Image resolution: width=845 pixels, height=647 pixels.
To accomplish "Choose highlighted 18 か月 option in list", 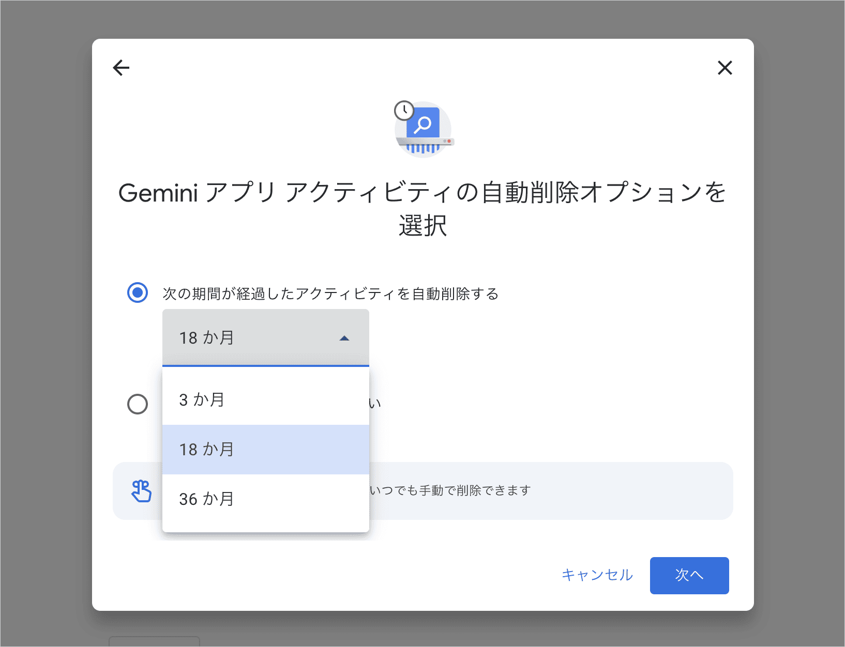I will coord(266,450).
